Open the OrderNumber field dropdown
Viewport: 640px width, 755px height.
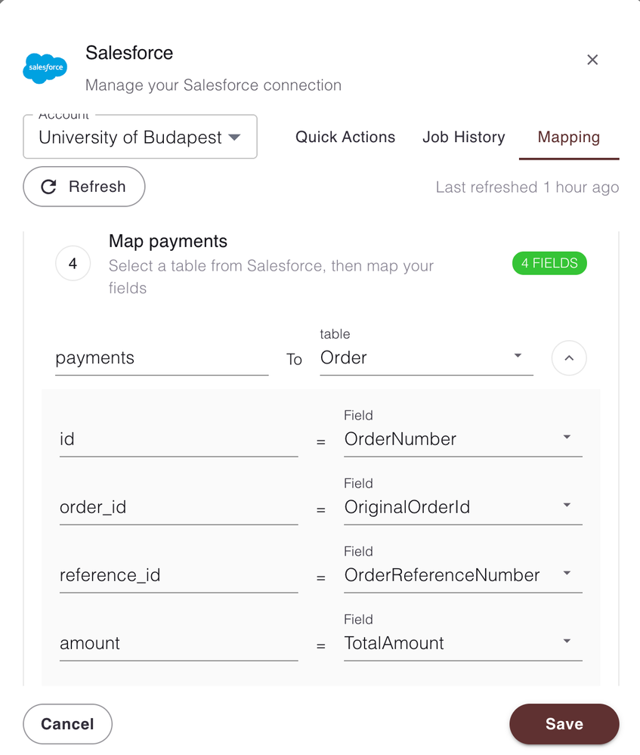click(x=462, y=439)
